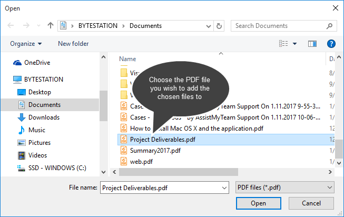
Task: Open the change view options arrow
Action: (x=294, y=44)
